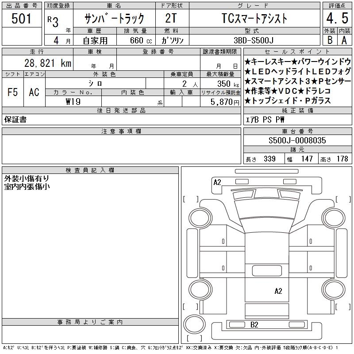Select the セールスポイント header
Screen dimensions: 354x354
coord(297,52)
